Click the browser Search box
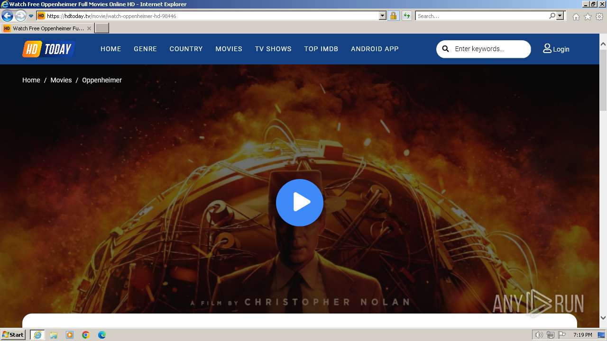Screen dimensions: 607x341 (x=482, y=16)
